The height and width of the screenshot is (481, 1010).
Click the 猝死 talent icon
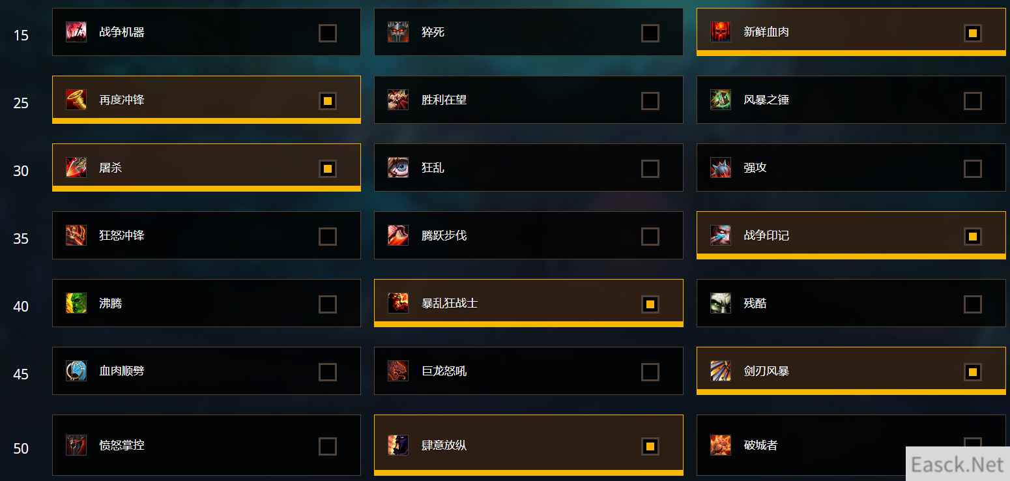[x=398, y=32]
